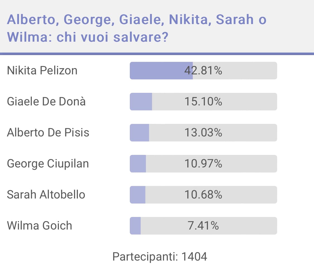Select the Alberto De Pisis name label
Viewport: 314px width, 267px height.
(48, 133)
